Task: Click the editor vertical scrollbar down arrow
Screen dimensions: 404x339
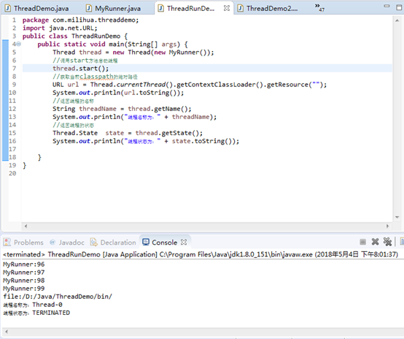Action: (x=397, y=217)
